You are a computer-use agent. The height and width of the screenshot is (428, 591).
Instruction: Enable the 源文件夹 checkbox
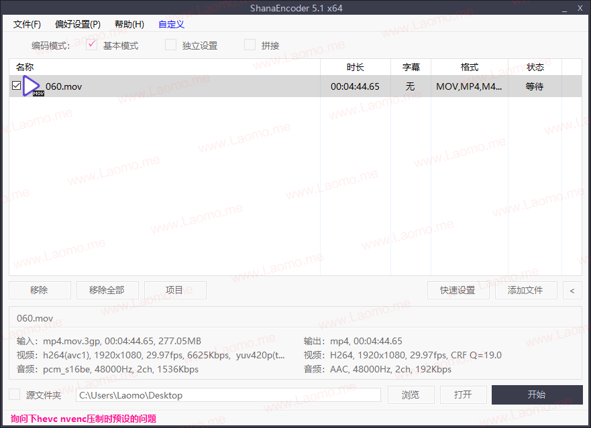(14, 395)
